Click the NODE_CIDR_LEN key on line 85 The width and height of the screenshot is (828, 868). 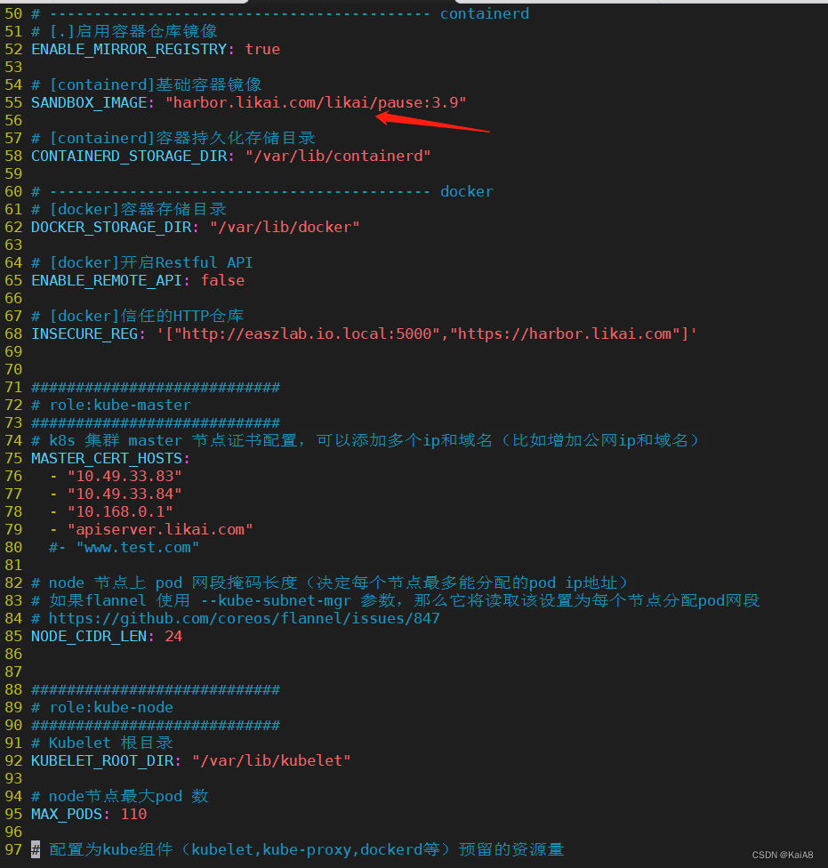tap(89, 637)
